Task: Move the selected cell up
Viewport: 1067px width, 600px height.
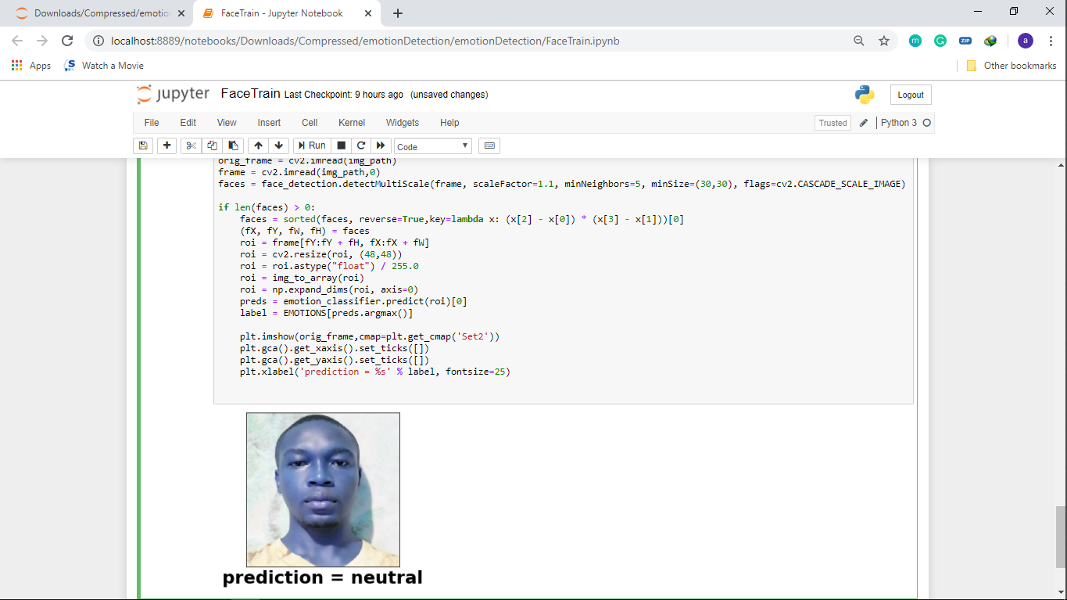Action: click(x=258, y=146)
